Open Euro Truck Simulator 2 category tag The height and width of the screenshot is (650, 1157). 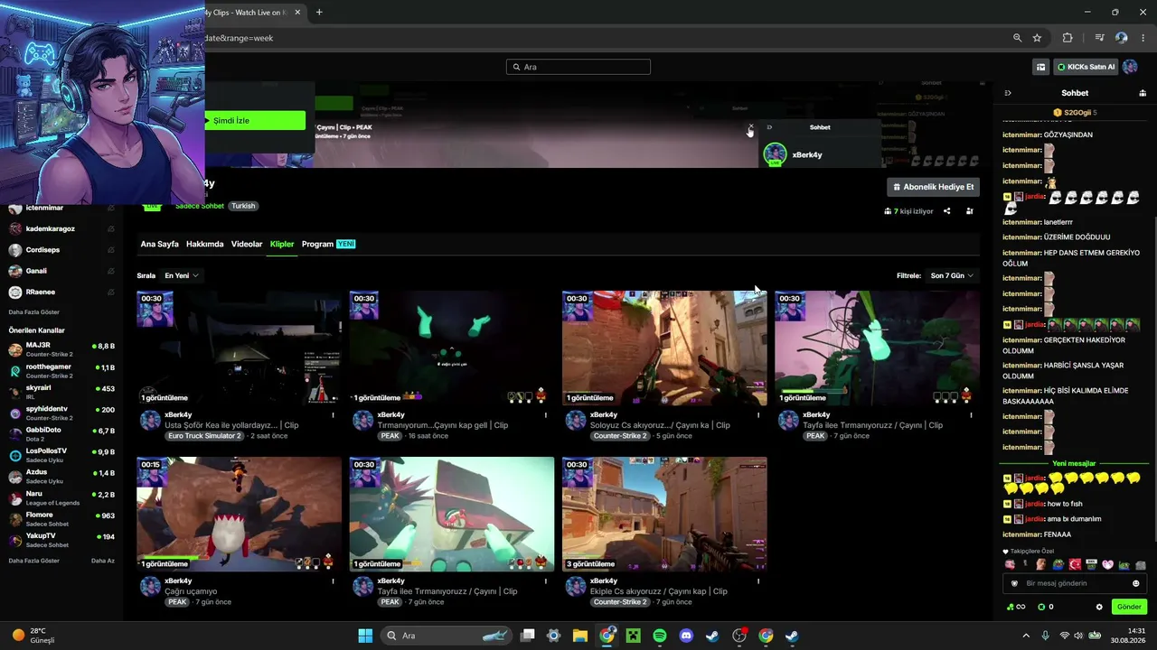pos(205,436)
